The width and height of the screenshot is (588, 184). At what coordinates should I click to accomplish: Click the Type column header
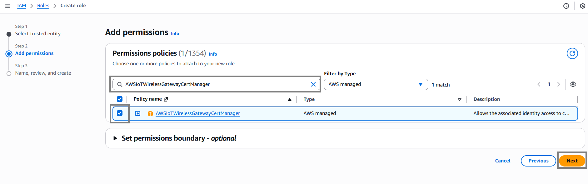pyautogui.click(x=309, y=99)
